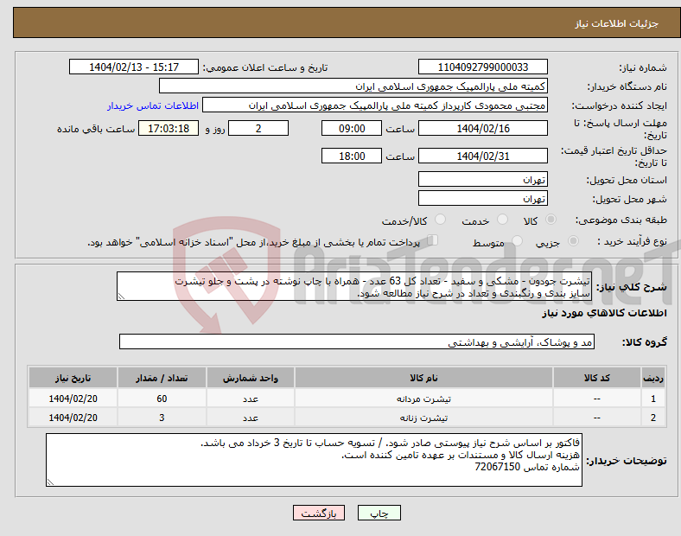This screenshot has width=681, height=536.
Task: Click the announcement date field 1404/02/13 - 15:17
Action: click(134, 67)
